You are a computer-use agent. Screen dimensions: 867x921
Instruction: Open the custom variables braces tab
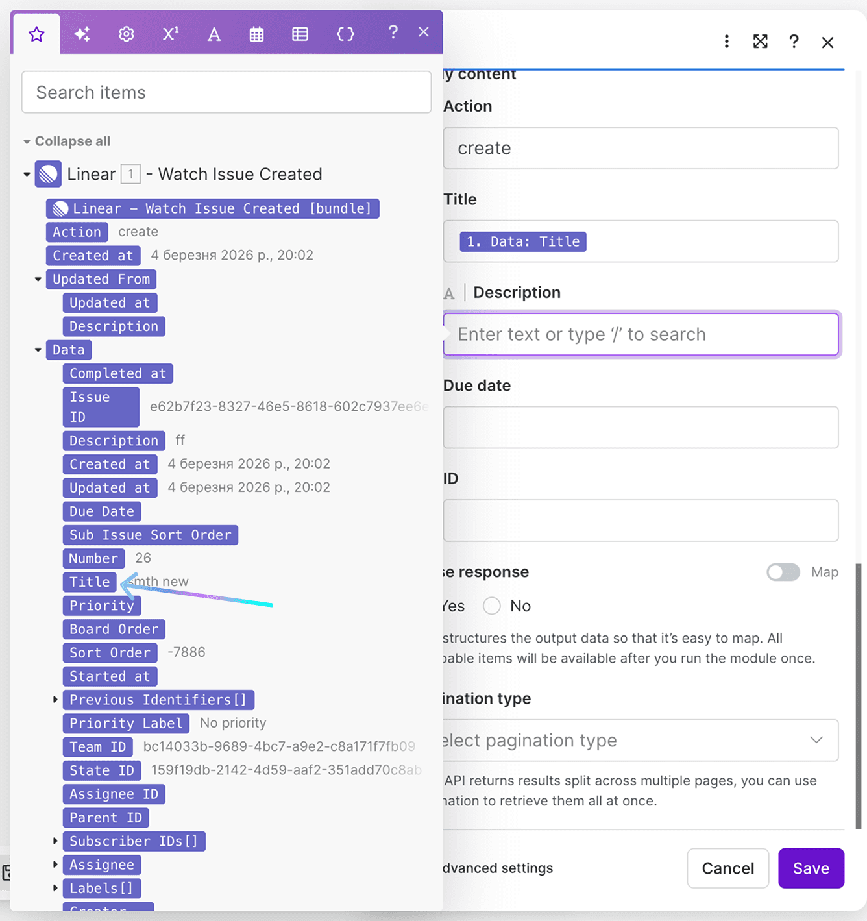pos(345,34)
